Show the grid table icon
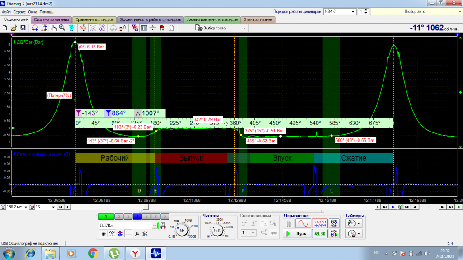The height and width of the screenshot is (260, 463). (x=144, y=28)
